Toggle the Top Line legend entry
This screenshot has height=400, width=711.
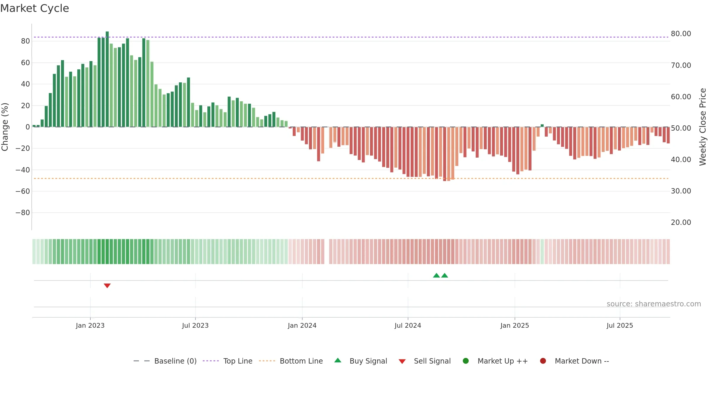coord(228,361)
